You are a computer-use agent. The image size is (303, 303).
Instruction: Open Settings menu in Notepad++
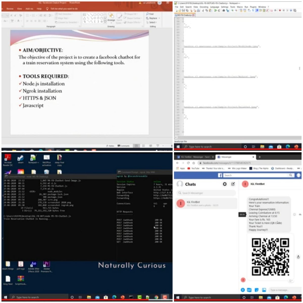tap(224, 7)
